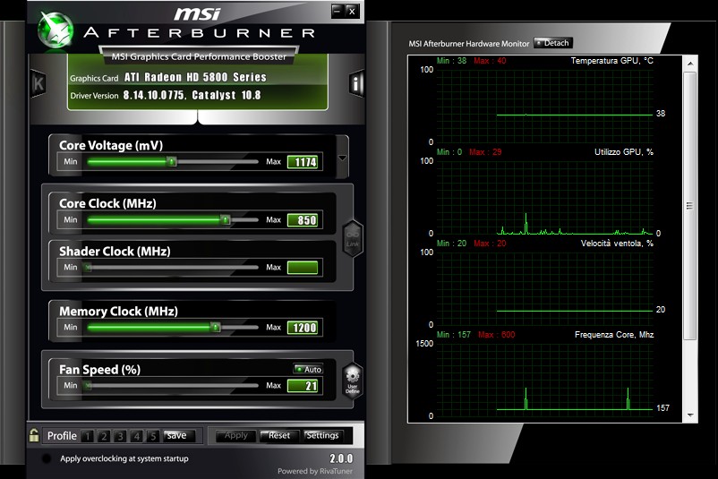This screenshot has width=718, height=479.
Task: Minimize the Afterburner window
Action: tap(338, 11)
